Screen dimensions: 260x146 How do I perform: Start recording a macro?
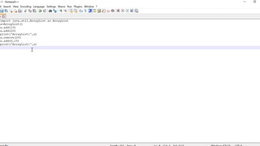coord(118,11)
